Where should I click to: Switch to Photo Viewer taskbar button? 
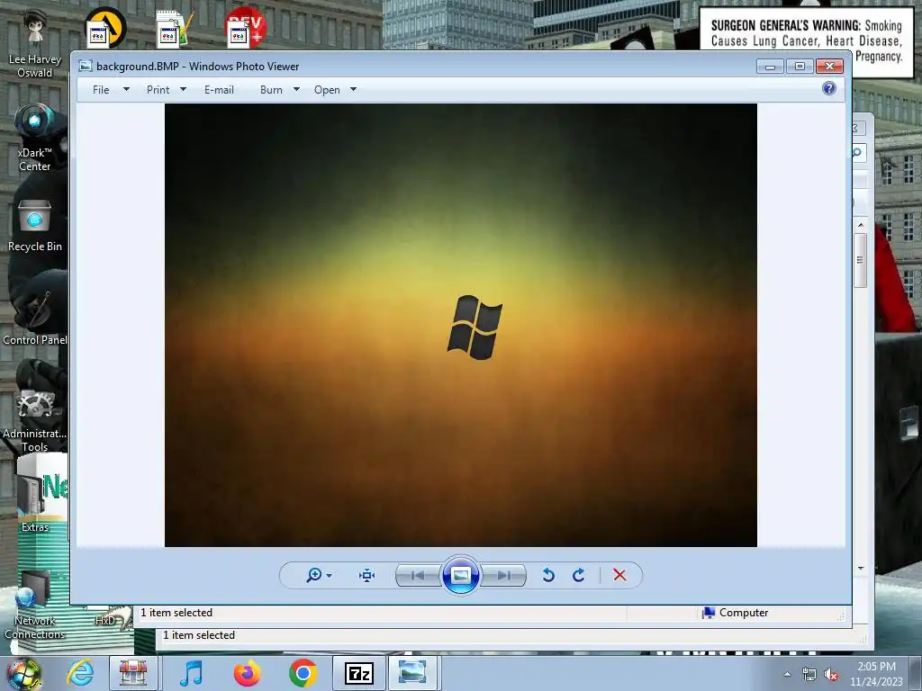coord(412,673)
